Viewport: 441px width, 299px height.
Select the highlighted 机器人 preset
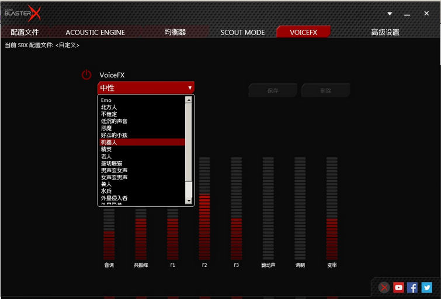(143, 142)
